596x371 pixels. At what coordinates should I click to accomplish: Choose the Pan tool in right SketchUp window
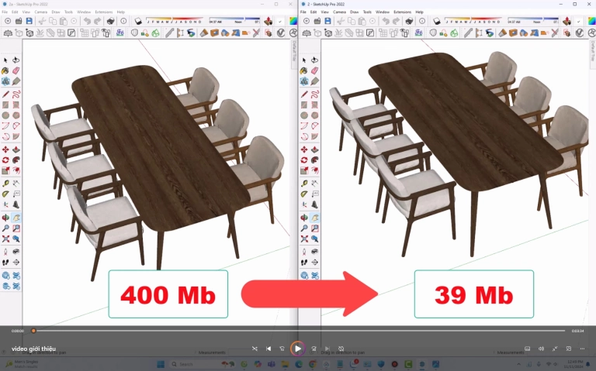(x=315, y=218)
